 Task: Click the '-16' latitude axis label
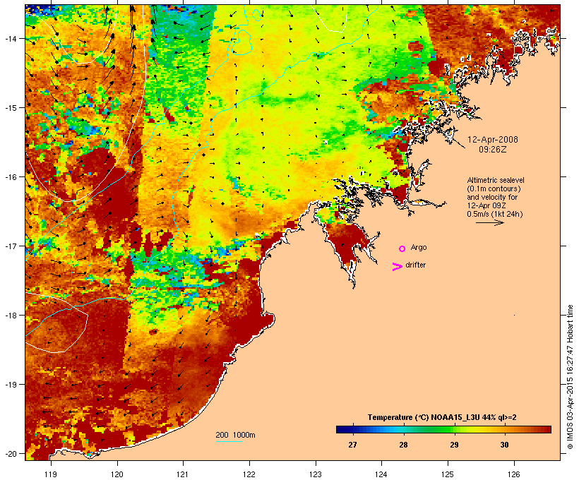click(x=11, y=177)
